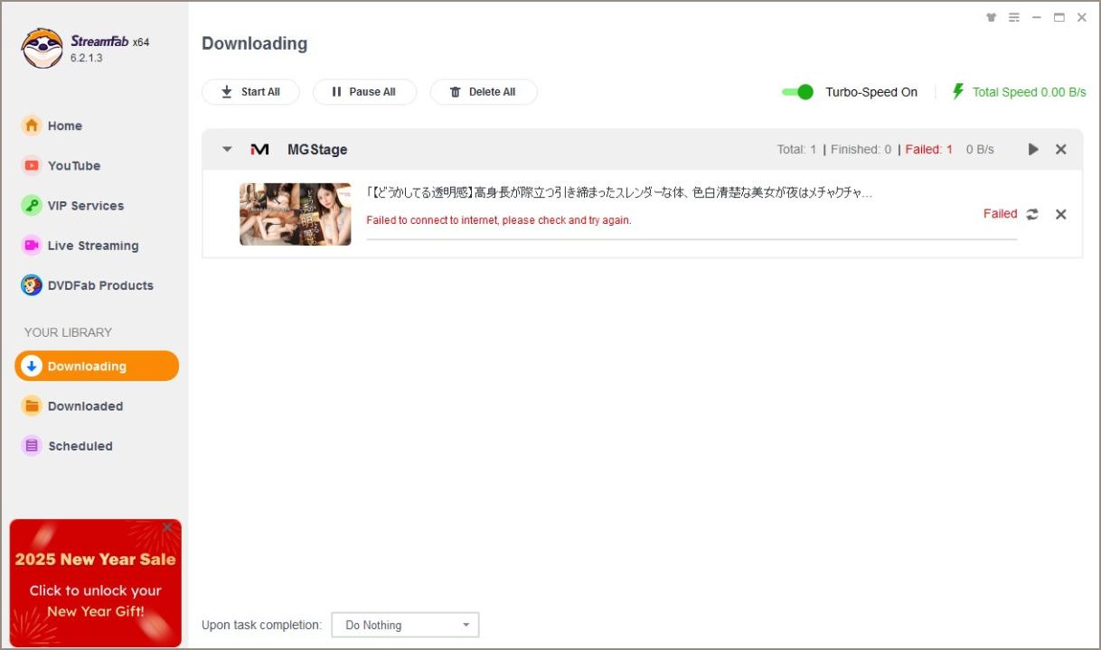
Task: Minimize the StreamFab window
Action: (x=1037, y=17)
